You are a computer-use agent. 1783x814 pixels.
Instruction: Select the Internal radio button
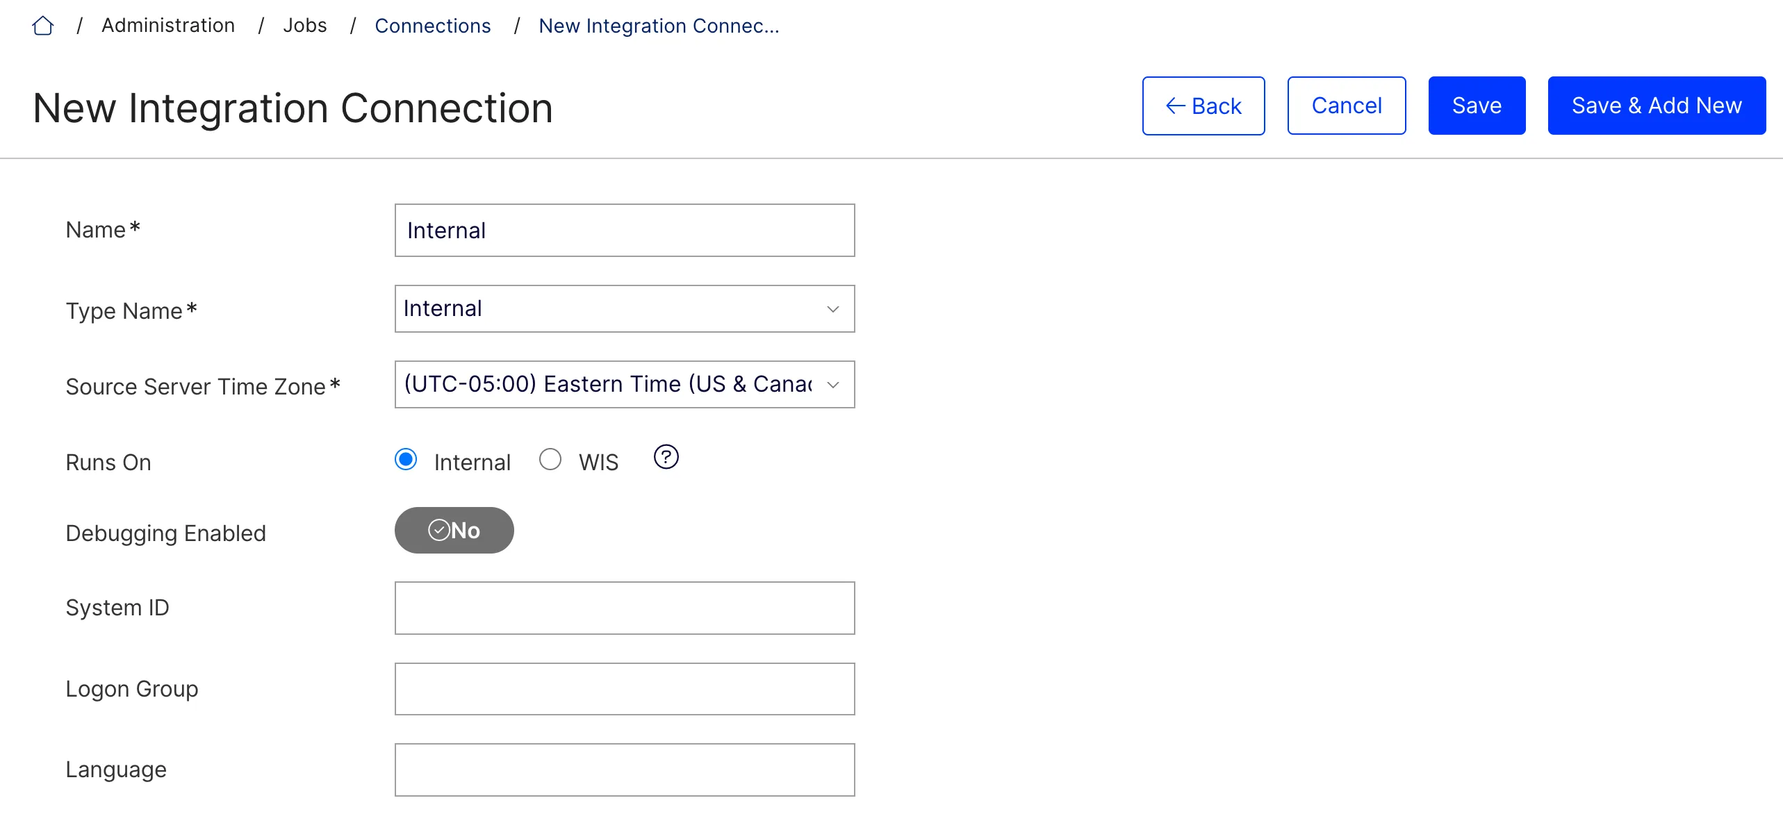406,459
